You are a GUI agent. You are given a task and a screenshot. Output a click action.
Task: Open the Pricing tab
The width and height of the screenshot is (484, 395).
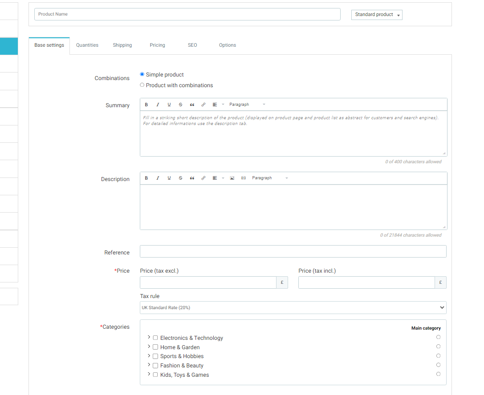click(x=158, y=45)
